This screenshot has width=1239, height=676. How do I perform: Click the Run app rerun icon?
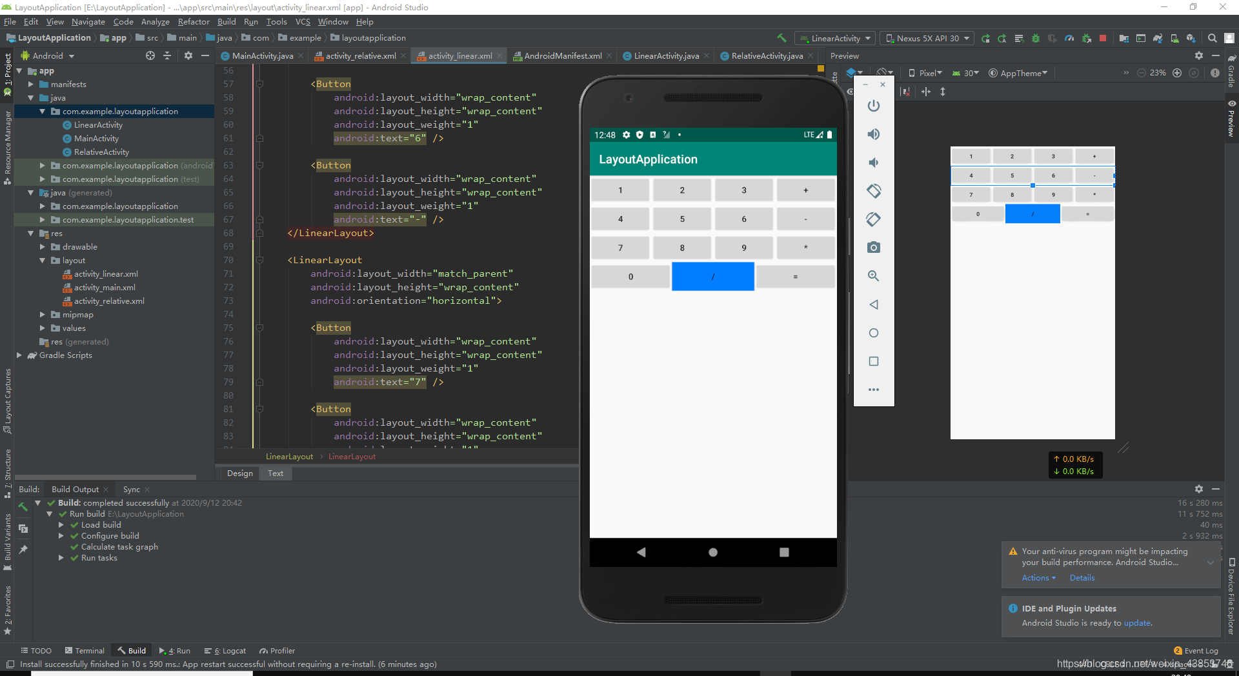[985, 38]
